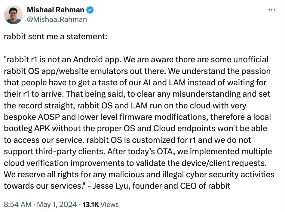Open the three-dot more options menu

point(271,10)
